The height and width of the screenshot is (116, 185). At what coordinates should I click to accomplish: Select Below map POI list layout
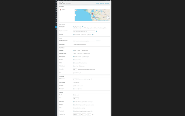[x=80, y=66]
